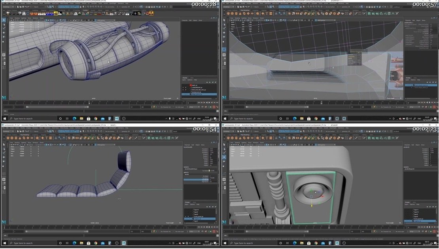Activate the Rotate tool in 00:00:28 frame toolbox
Viewport: 439px width, 249px height.
click(4, 37)
